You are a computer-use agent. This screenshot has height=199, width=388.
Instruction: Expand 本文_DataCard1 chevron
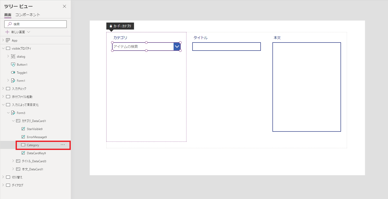(x=13, y=169)
